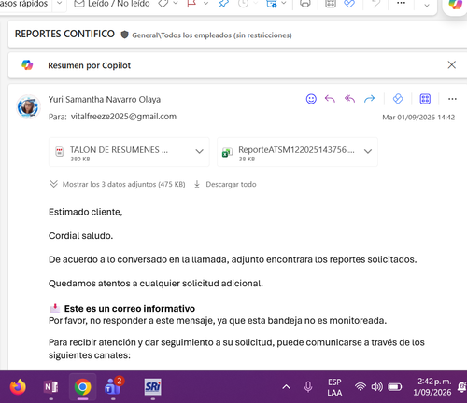This screenshot has width=467, height=403.
Task: Click the snooze clock icon
Action: (x=244, y=4)
